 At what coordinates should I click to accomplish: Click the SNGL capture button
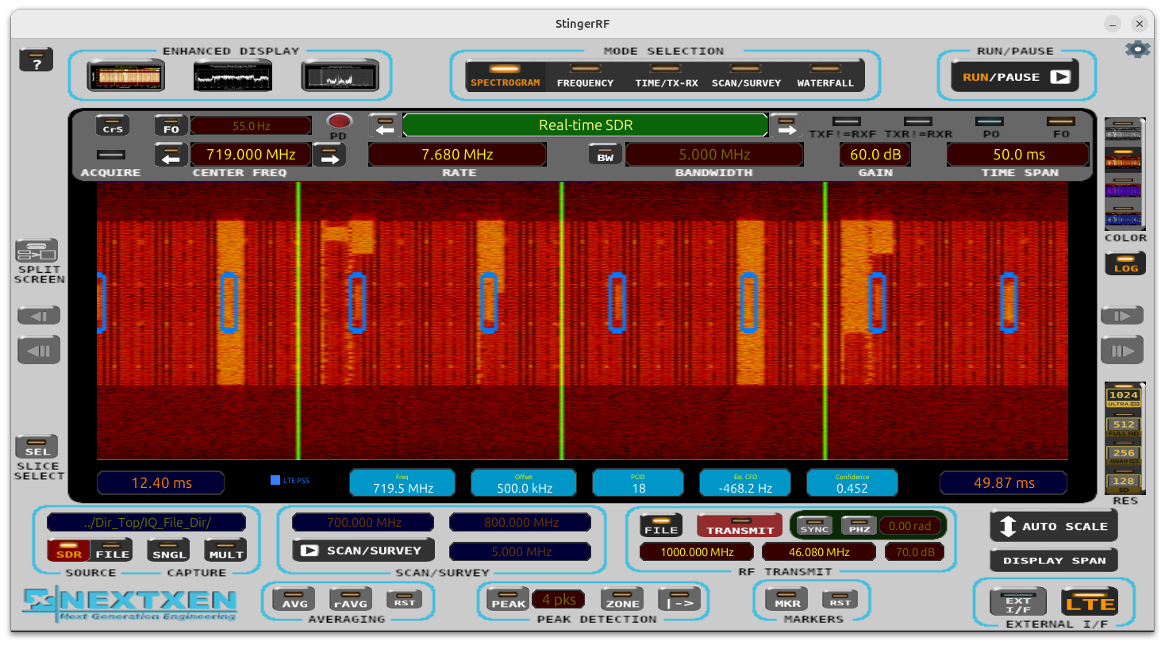pos(168,551)
